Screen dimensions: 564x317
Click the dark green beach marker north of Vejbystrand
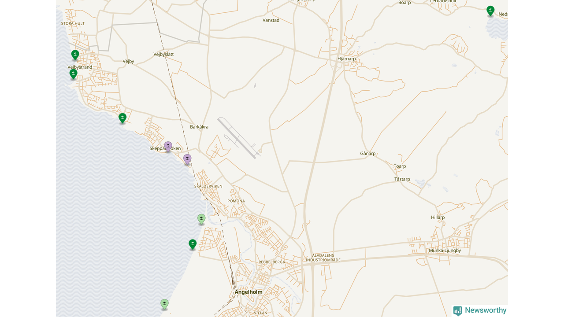click(75, 55)
